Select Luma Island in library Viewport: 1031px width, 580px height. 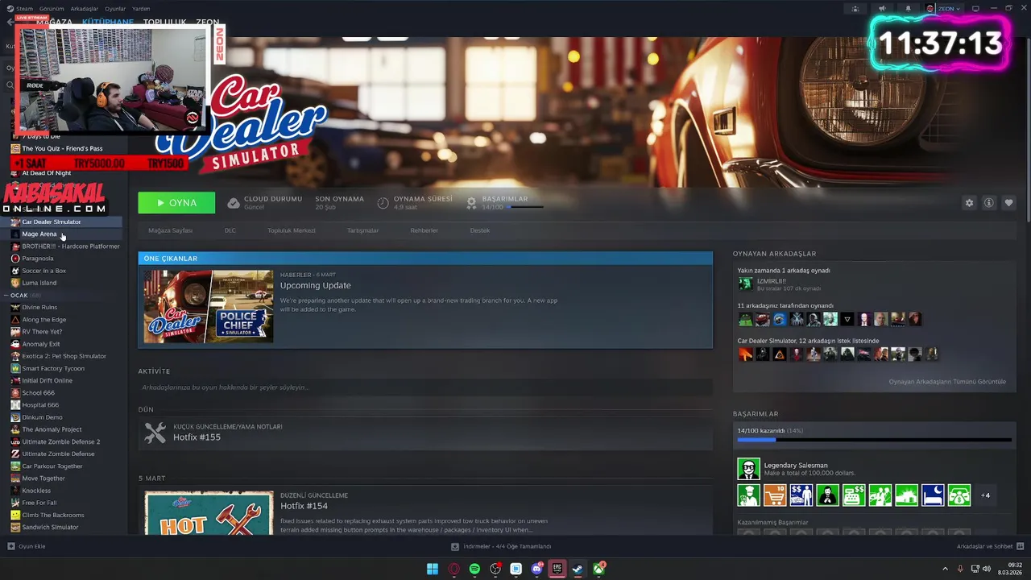coord(39,283)
